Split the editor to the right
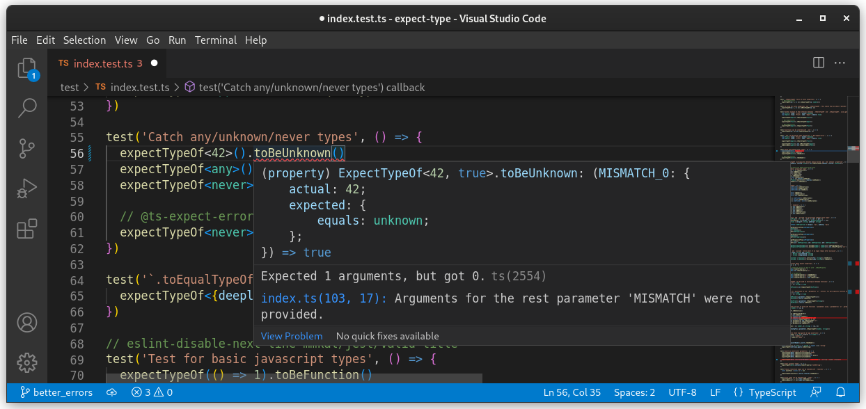 [x=819, y=63]
